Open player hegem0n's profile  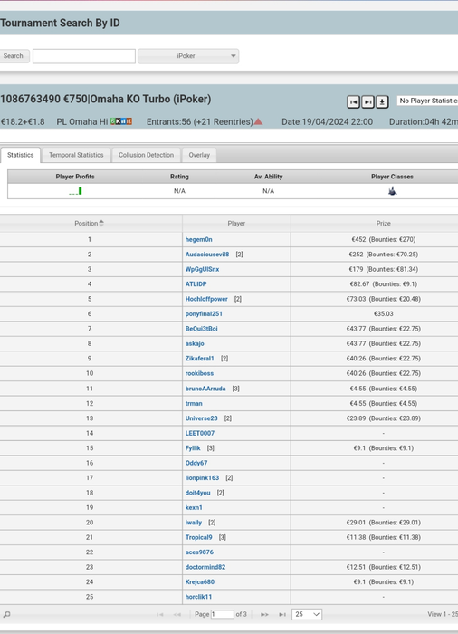(x=198, y=239)
